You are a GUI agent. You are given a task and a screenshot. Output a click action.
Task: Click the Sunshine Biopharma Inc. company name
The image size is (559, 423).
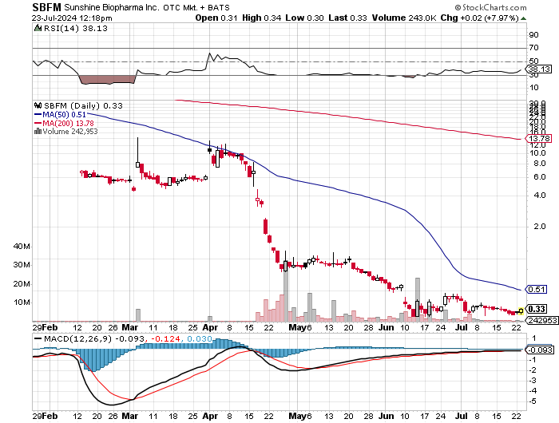(x=112, y=7)
